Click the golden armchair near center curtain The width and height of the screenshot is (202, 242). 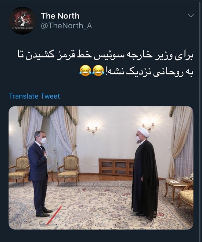(x=69, y=169)
